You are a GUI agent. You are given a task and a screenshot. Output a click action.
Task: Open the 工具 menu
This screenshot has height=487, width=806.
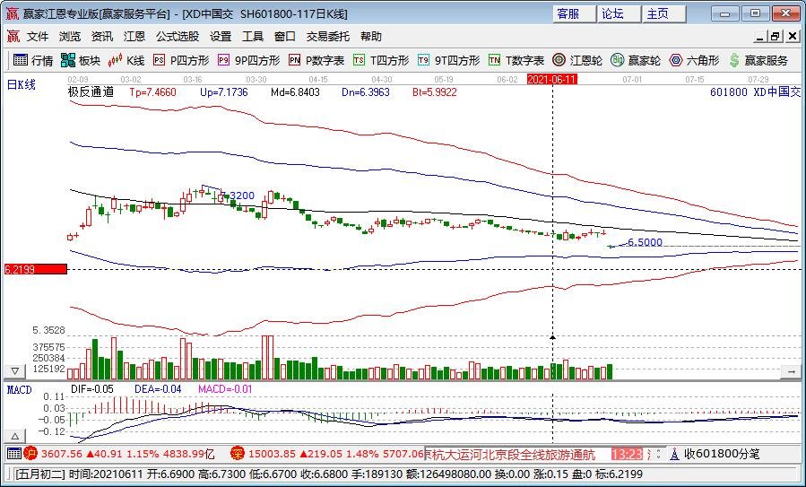(x=253, y=37)
